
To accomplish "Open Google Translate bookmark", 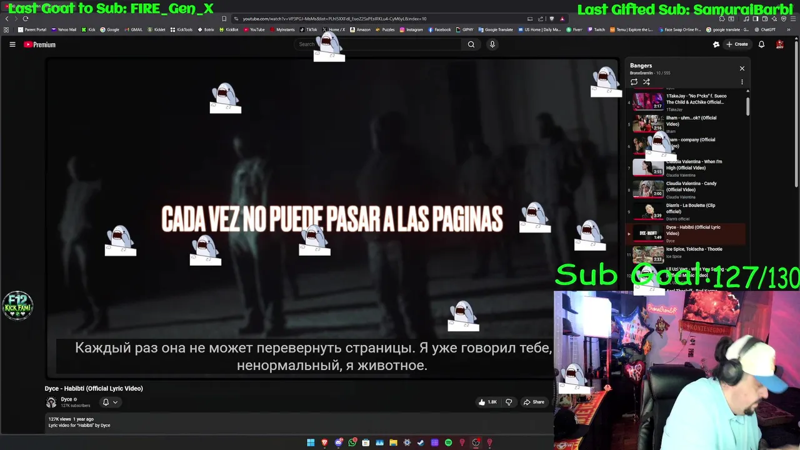I will click(496, 29).
